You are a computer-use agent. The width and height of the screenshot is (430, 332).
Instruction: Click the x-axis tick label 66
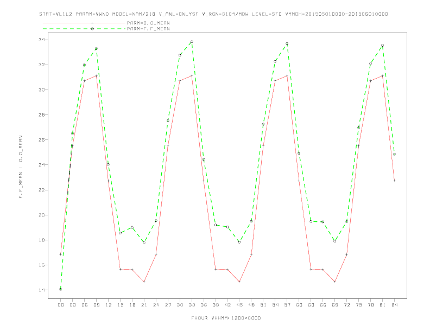(323, 305)
